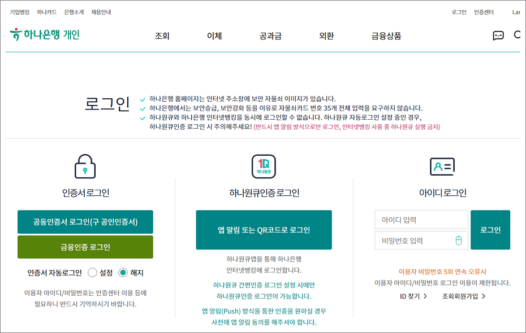
Task: Open the 조회 menu
Action: pos(162,36)
